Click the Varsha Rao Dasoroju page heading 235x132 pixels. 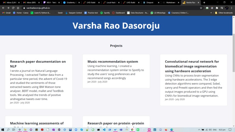(116, 25)
